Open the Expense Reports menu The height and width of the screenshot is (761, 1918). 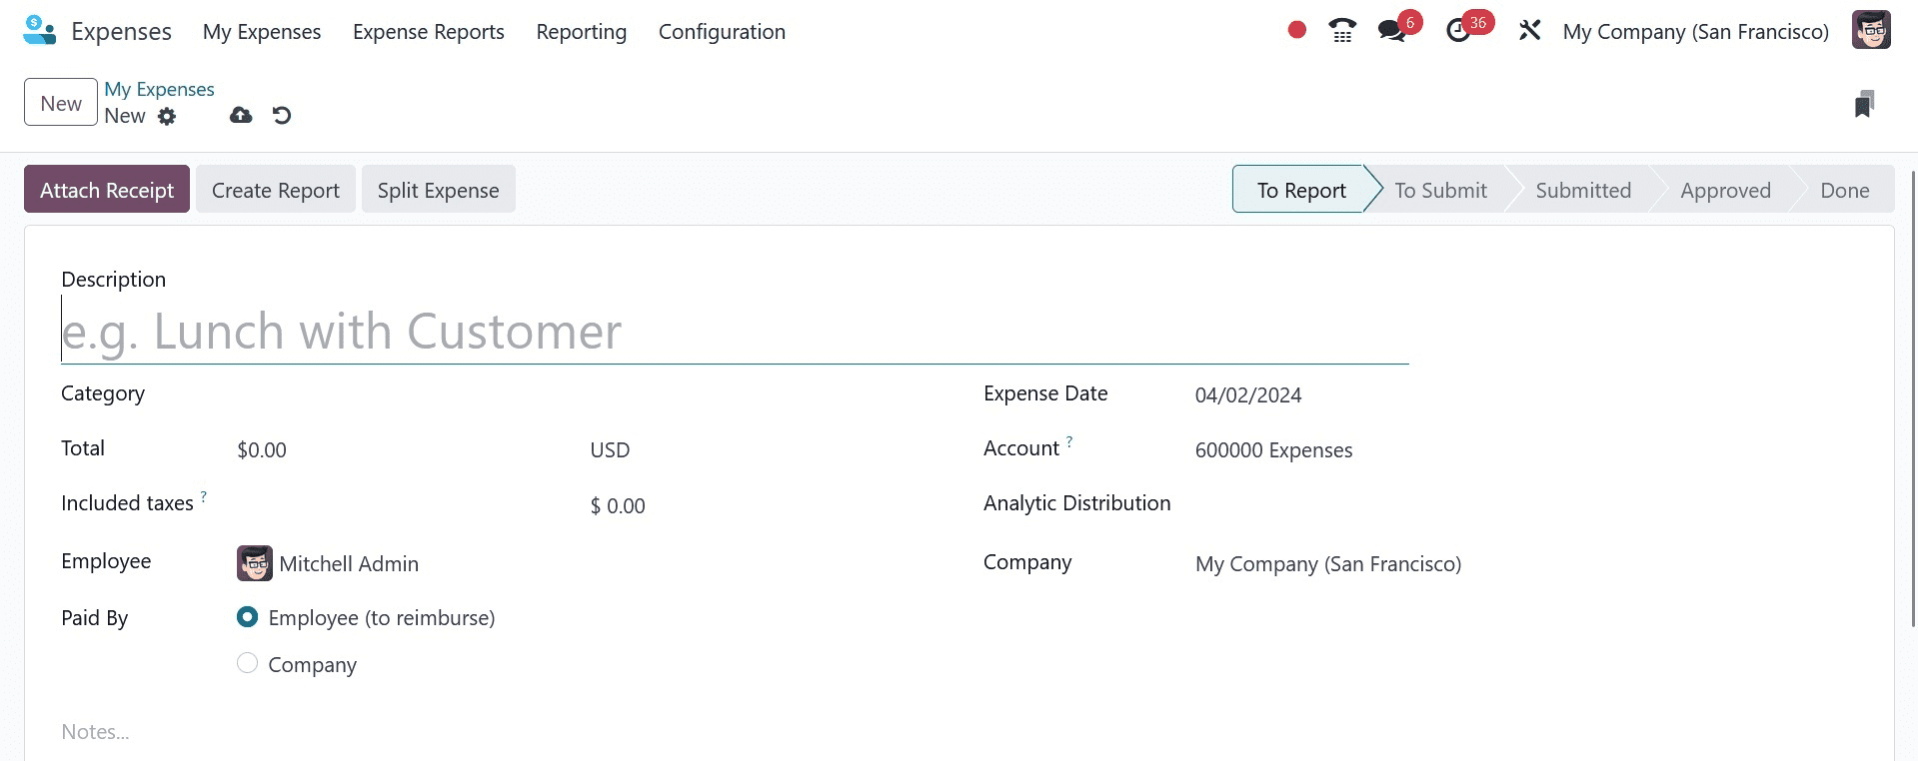429,31
